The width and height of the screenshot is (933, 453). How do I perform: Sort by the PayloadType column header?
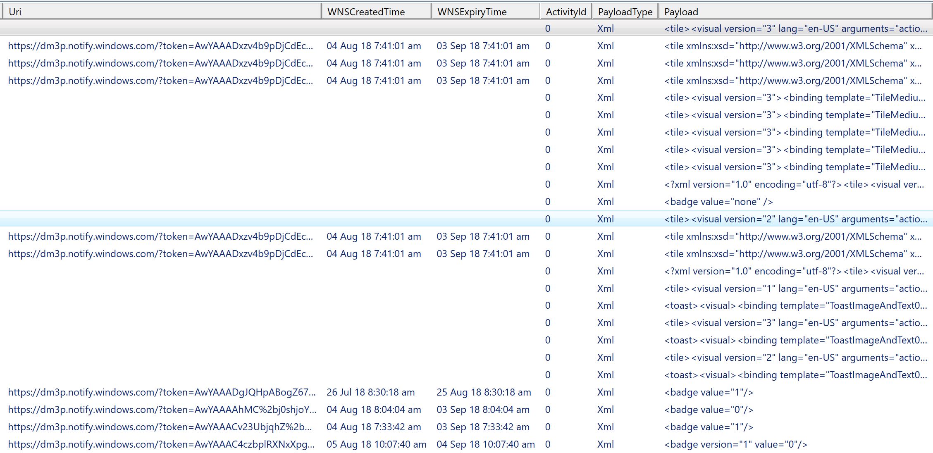pos(625,12)
